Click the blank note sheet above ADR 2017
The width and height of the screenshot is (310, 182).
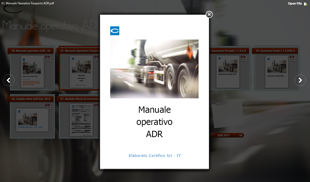tap(227, 115)
